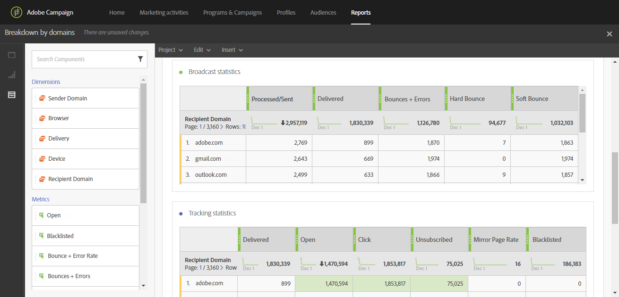Sort by Processed/Sent column header

pos(272,99)
